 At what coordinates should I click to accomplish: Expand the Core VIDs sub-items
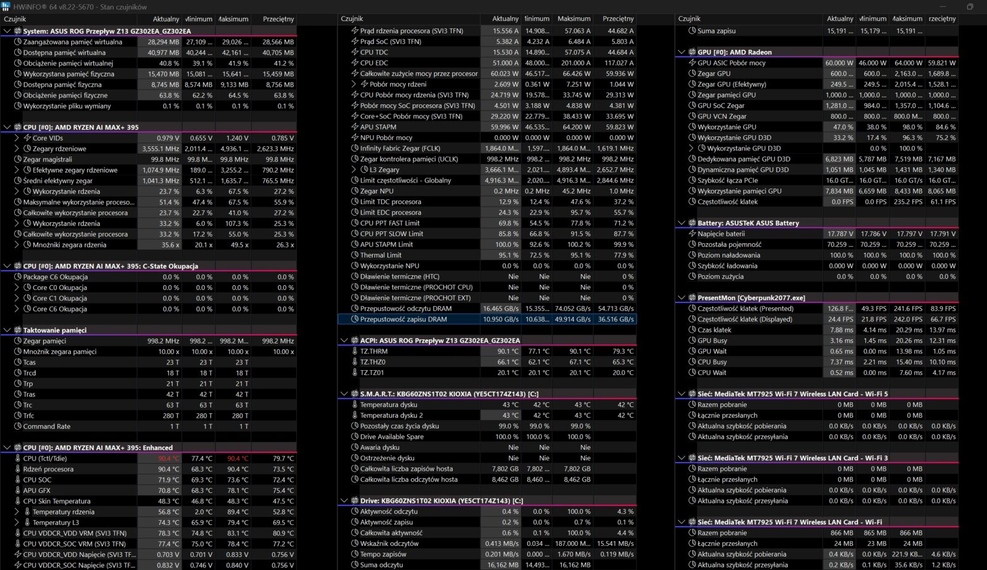(17, 138)
